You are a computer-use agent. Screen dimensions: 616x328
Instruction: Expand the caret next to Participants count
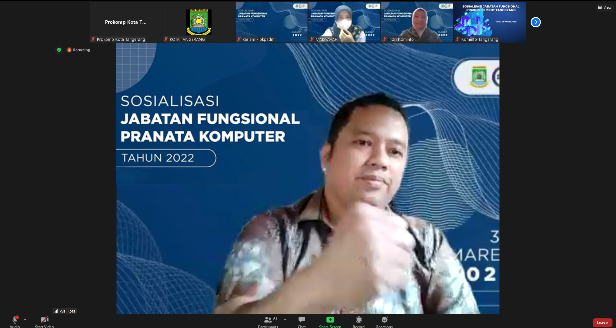285,320
